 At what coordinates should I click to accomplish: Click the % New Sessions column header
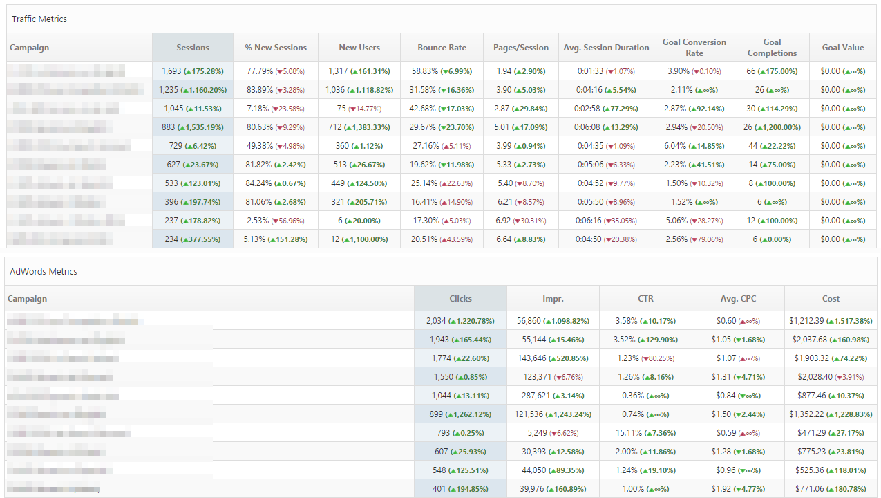point(276,48)
